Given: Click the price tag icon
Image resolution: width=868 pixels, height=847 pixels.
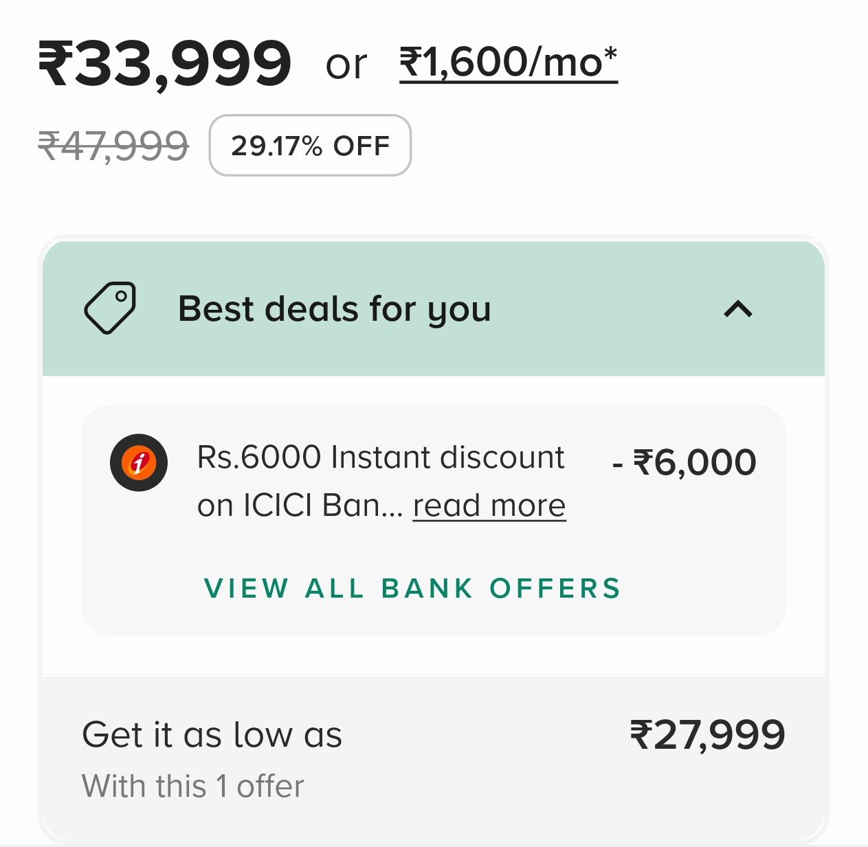Looking at the screenshot, I should point(110,308).
